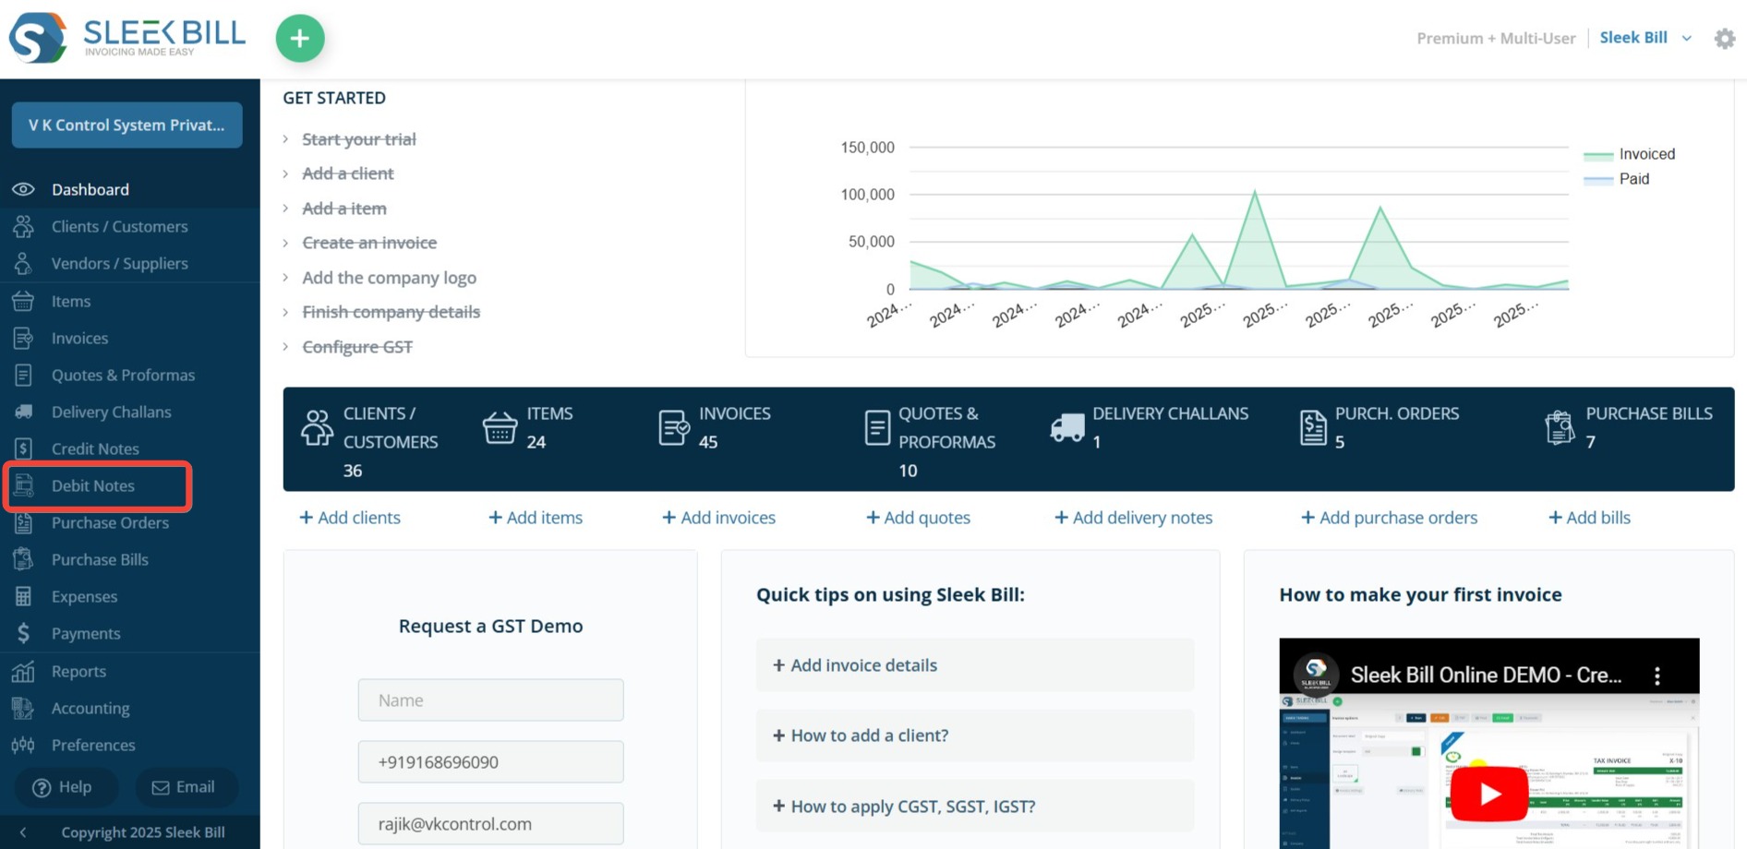Screen dimensions: 1747x849
Task: Click the Invoices icon in summary bar
Action: pos(673,428)
